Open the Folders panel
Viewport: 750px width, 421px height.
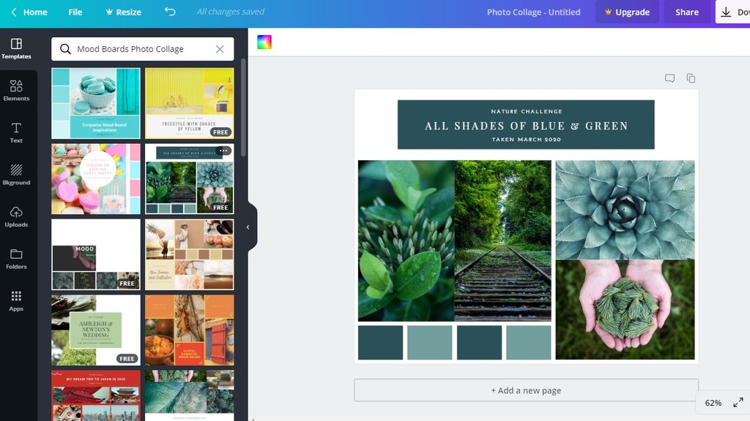(16, 260)
